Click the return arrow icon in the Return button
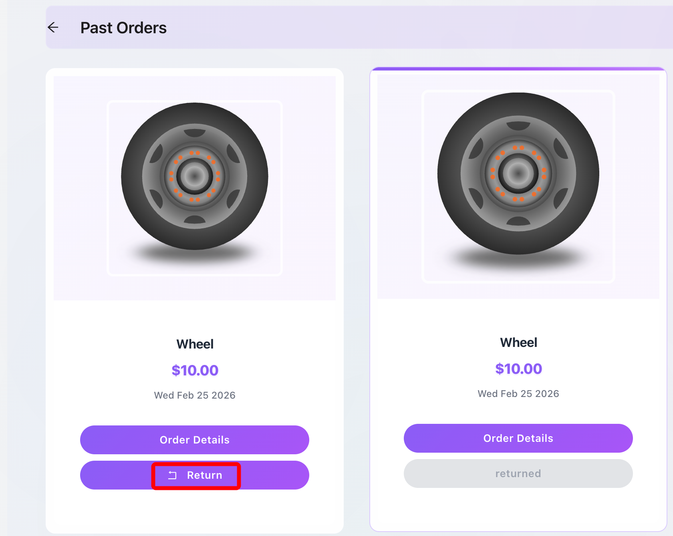 pyautogui.click(x=172, y=475)
